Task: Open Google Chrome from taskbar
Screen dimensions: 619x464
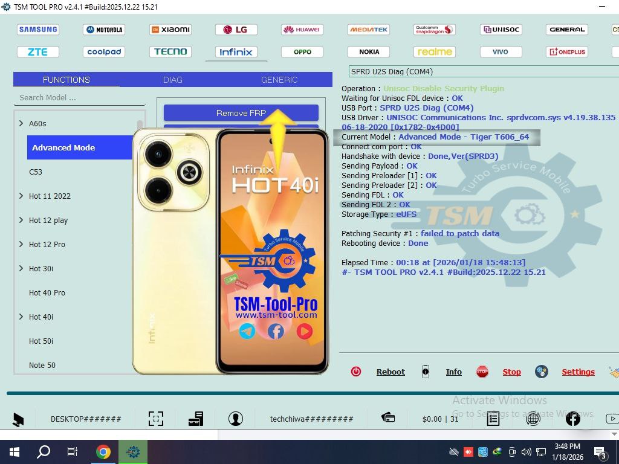Action: 103,452
